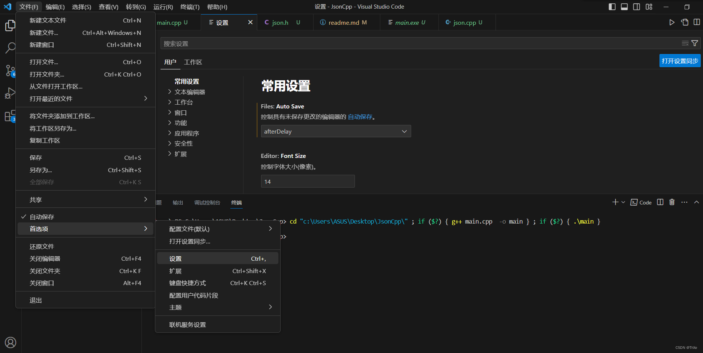Open the Auto Save afterDelay dropdown

click(336, 131)
